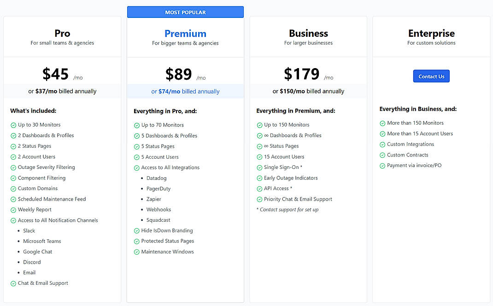Select the checkmark beside Single Sign-On
The width and height of the screenshot is (493, 306).
coord(259,167)
